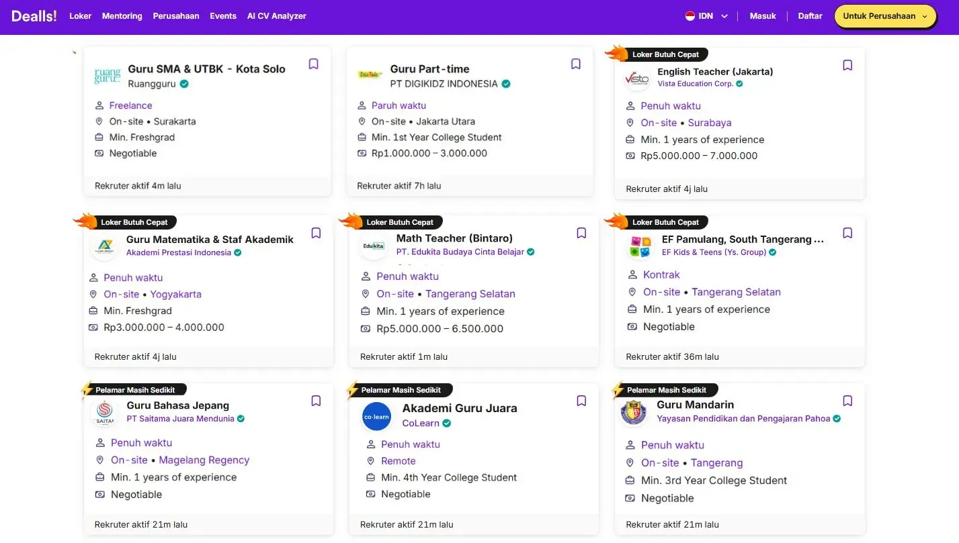Click bookmark icon on Guru Bahasa Jepang
This screenshot has height=543, width=959.
click(x=316, y=401)
